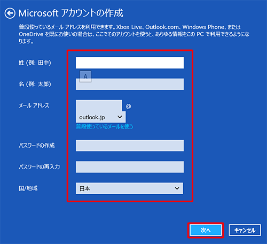Focus the パスワードの再入力 field
This screenshot has width=267, height=244.
[130, 167]
